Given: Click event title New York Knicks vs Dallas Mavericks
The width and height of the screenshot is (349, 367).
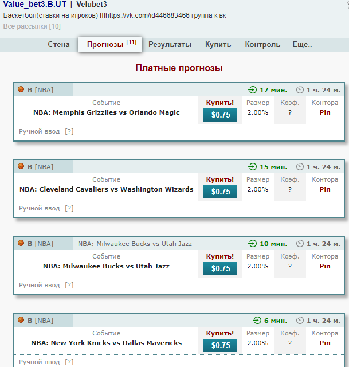Looking at the screenshot, I should [107, 343].
